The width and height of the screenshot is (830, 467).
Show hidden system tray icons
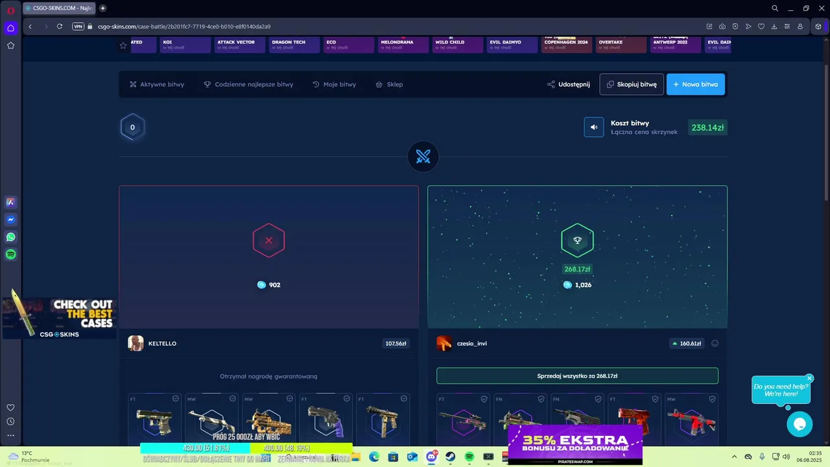click(x=734, y=457)
